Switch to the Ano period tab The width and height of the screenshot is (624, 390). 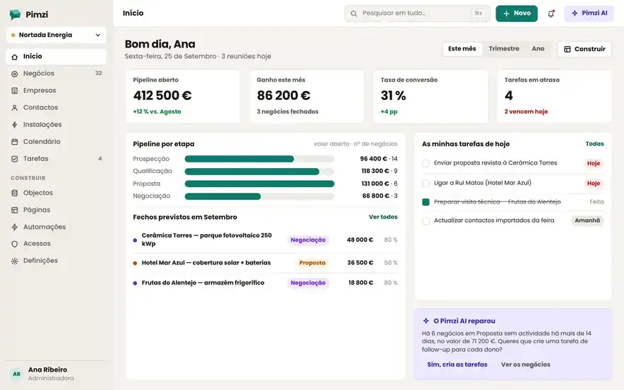(538, 49)
